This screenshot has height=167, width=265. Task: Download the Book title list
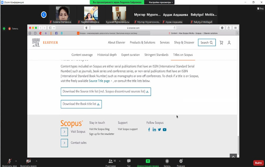coord(81,104)
